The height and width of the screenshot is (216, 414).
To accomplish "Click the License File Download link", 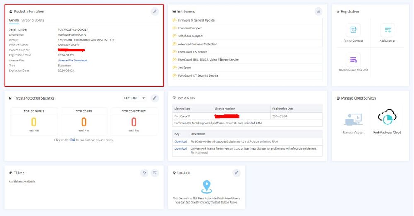I will coord(73,60).
